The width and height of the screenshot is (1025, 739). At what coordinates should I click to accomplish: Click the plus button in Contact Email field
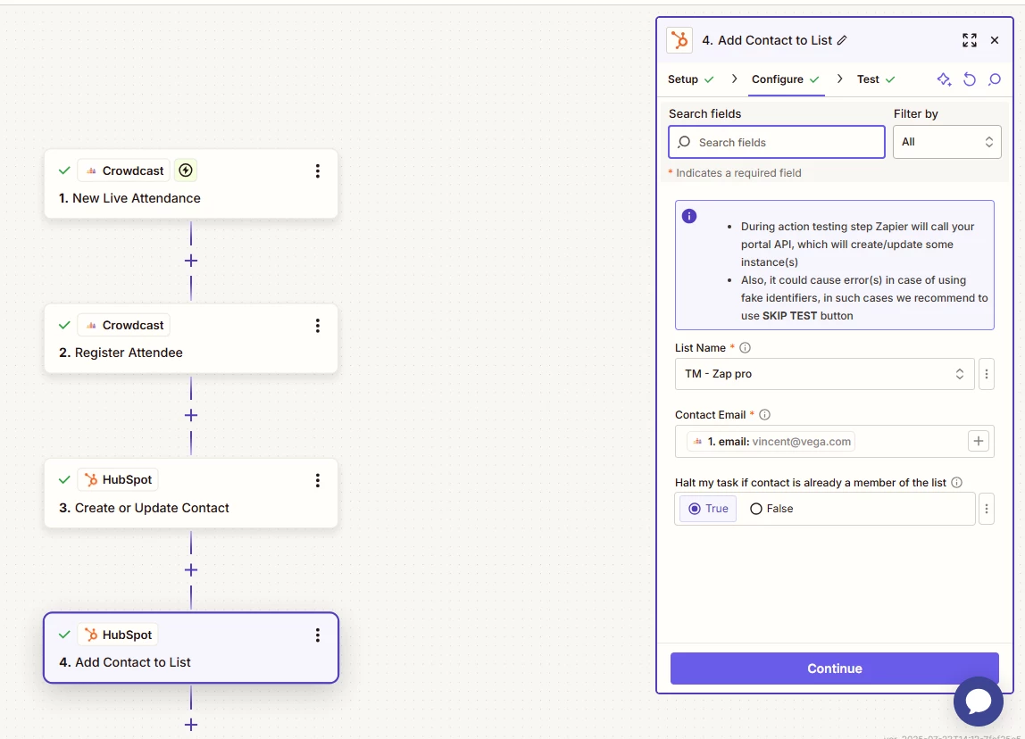pyautogui.click(x=978, y=441)
